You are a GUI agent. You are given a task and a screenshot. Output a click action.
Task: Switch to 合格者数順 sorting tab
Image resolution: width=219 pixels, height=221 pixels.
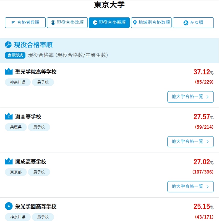[x=25, y=23]
